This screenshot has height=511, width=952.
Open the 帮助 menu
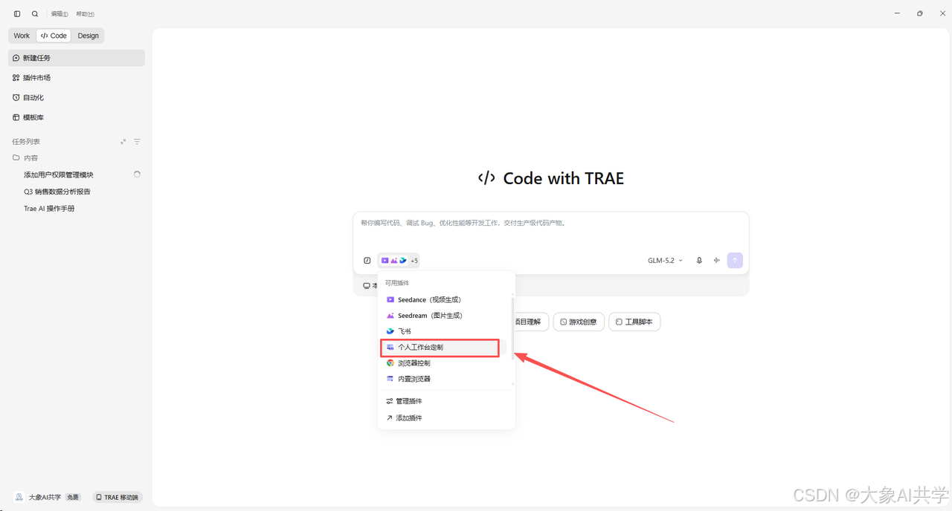(x=85, y=14)
